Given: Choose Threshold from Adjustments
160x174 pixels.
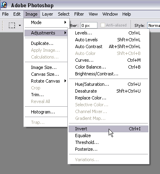Looking at the screenshot, I should [x=108, y=142].
